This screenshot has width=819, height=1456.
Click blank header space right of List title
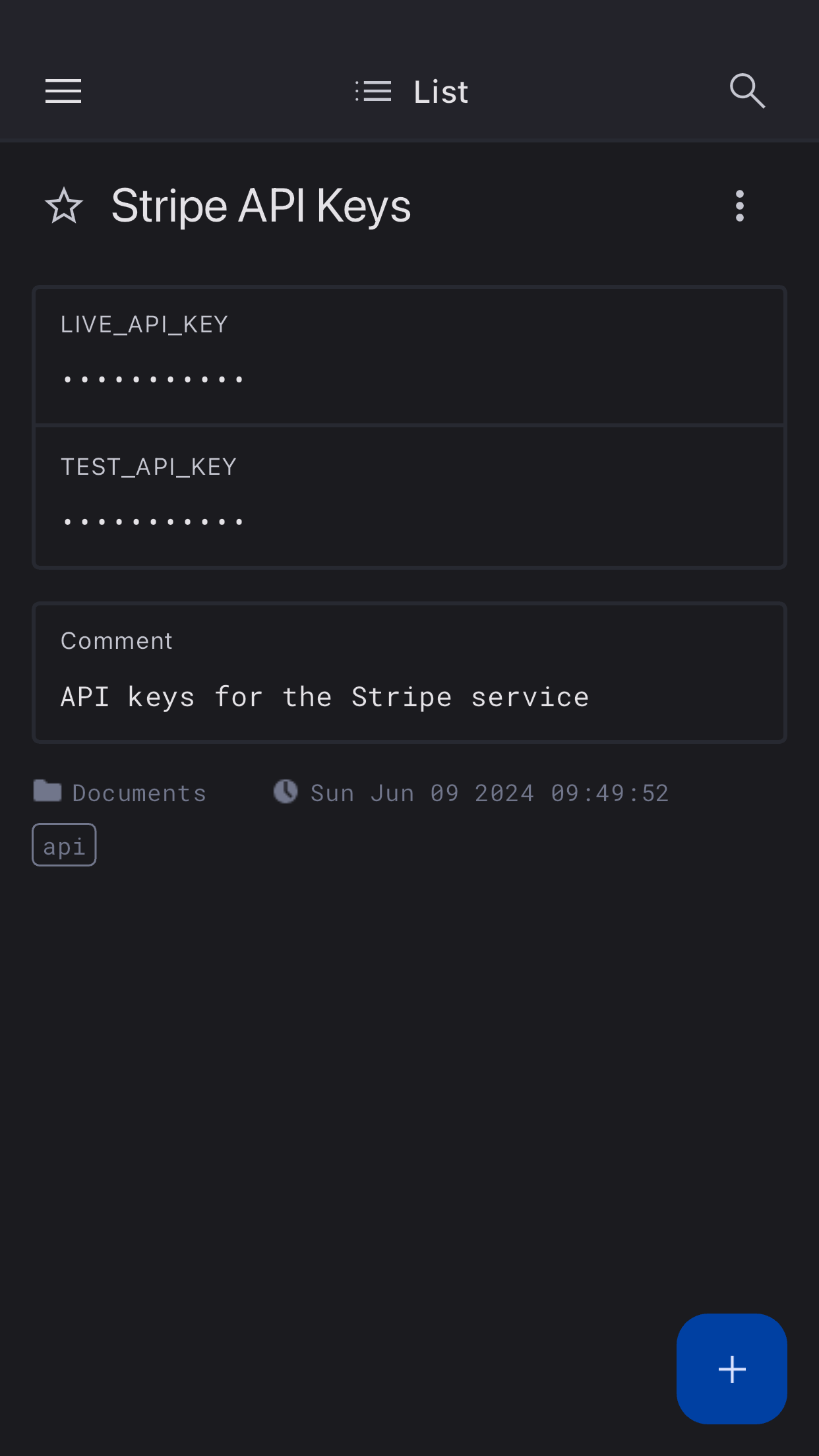[593, 91]
